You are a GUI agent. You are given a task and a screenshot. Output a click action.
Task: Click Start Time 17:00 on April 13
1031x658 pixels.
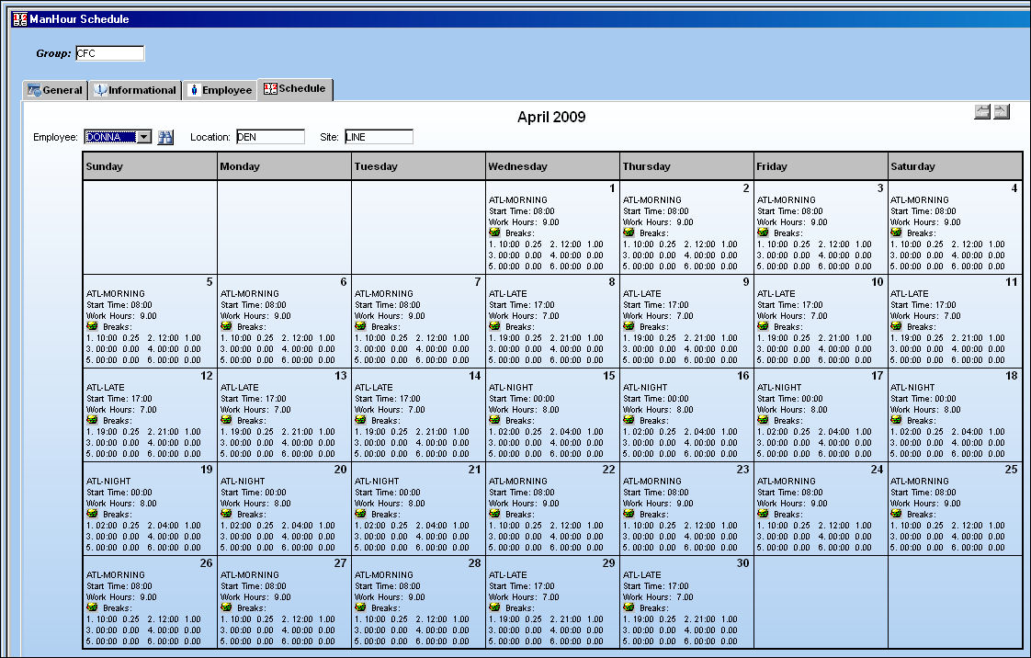[253, 399]
